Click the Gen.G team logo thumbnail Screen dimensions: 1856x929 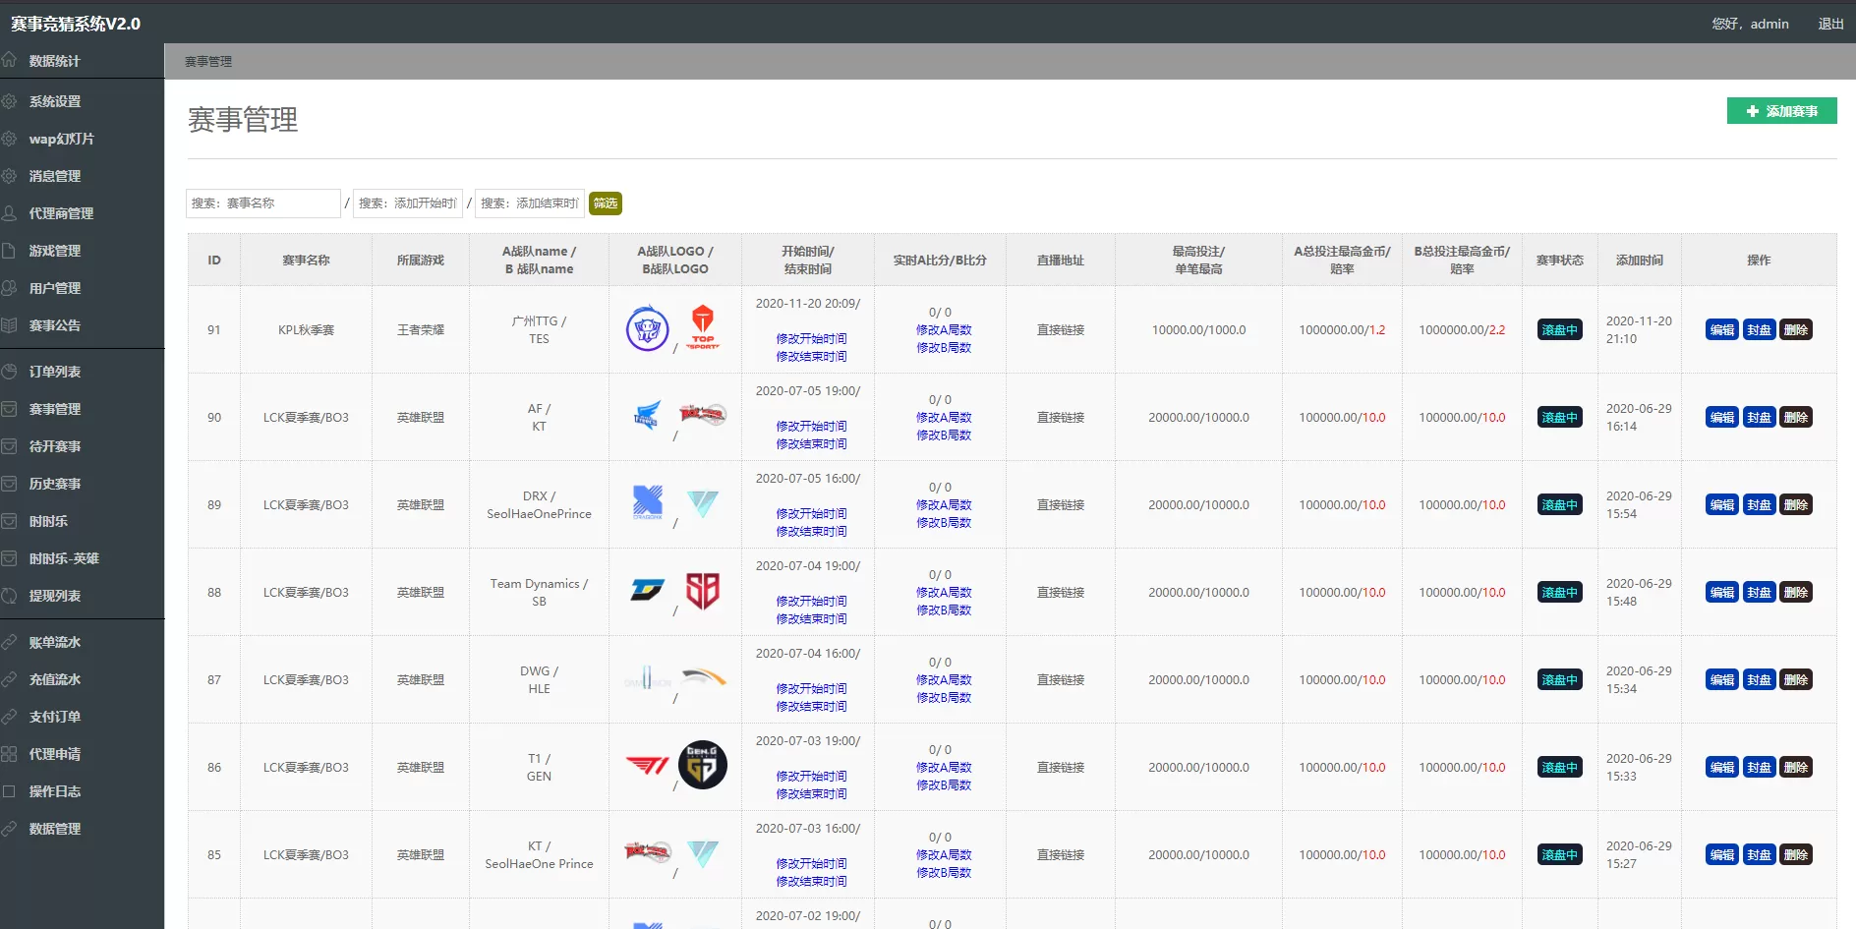[702, 765]
